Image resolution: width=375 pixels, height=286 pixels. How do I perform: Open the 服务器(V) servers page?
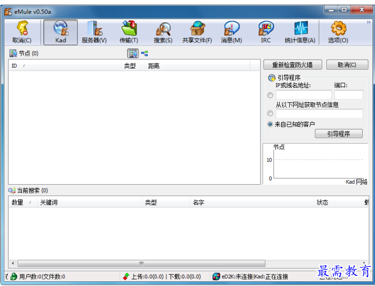(94, 32)
